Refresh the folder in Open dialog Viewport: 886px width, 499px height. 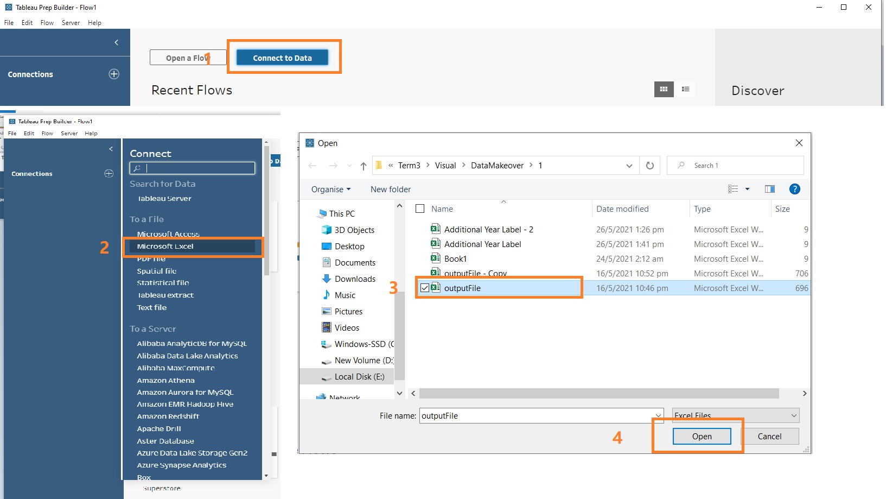pos(650,166)
